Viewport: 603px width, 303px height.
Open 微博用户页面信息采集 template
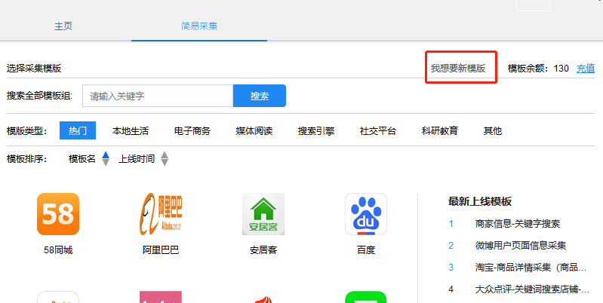click(520, 246)
